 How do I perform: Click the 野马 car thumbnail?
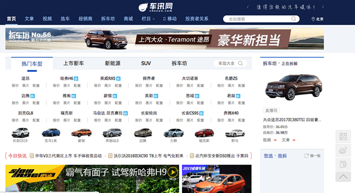[x=235, y=133]
